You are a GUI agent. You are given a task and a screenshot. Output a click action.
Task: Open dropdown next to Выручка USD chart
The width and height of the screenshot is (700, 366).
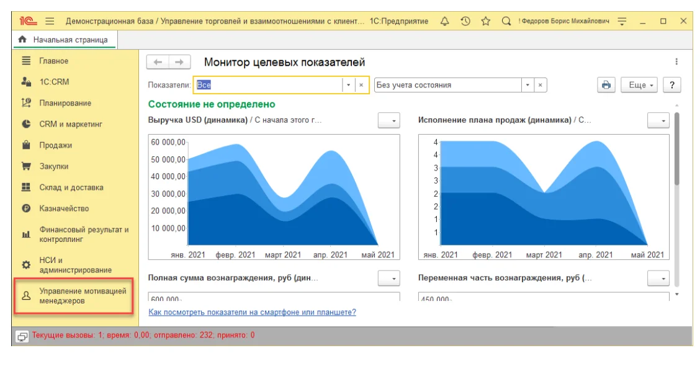coord(389,120)
